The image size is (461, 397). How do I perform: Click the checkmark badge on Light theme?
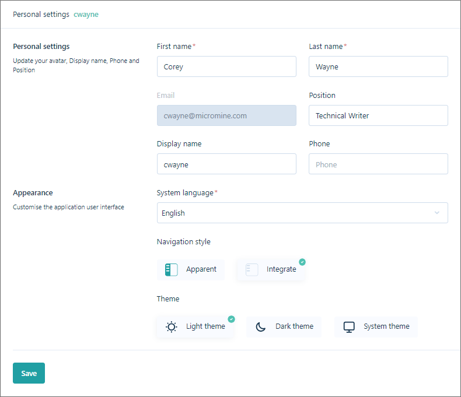(x=231, y=319)
